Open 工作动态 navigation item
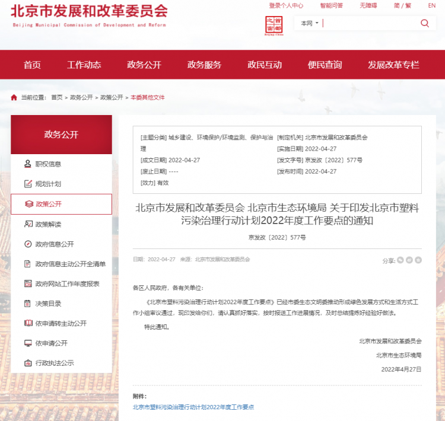This screenshot has height=421, width=445. pos(84,65)
